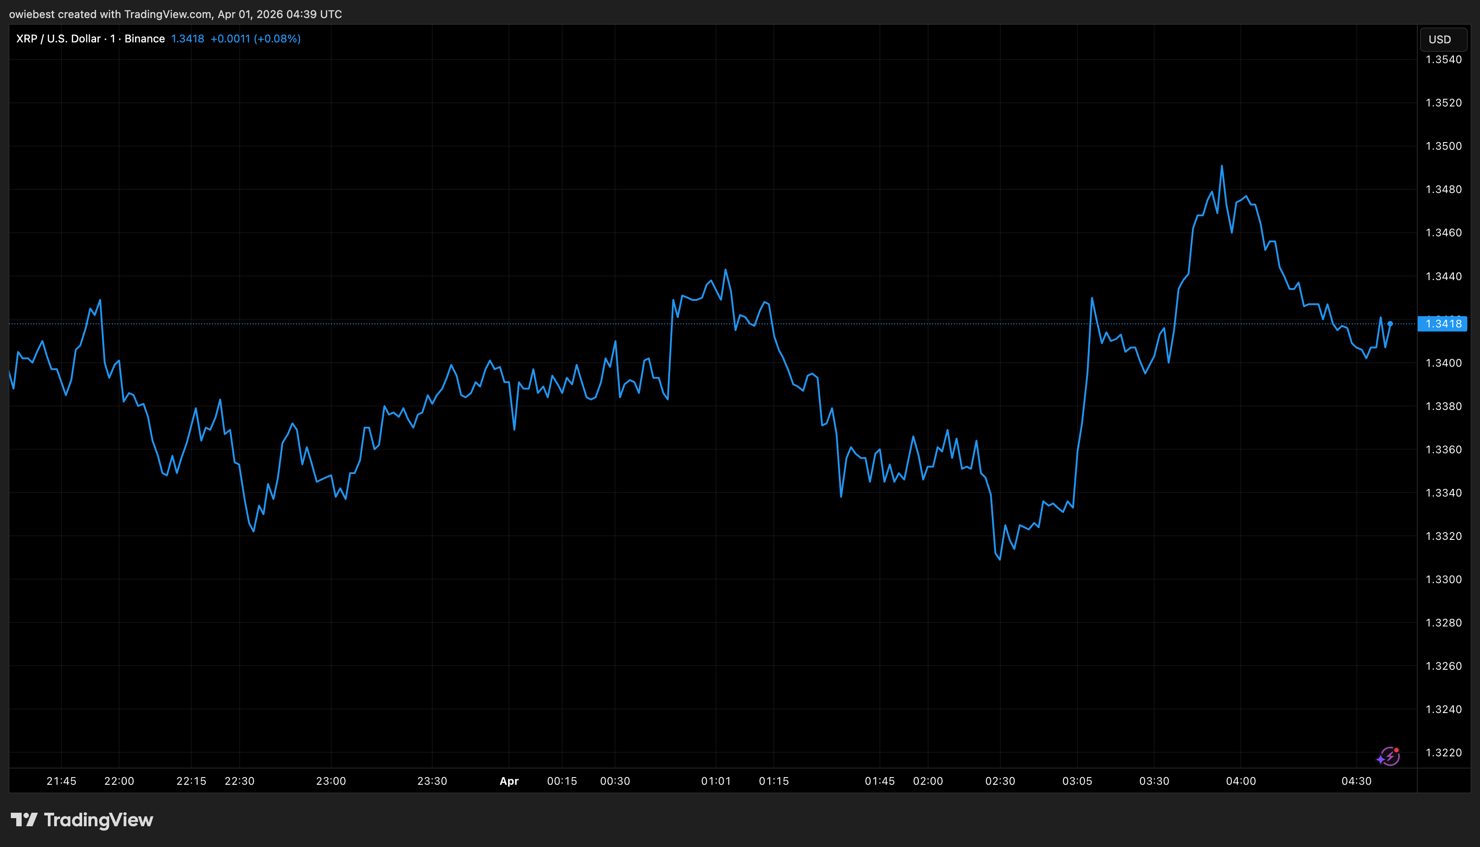Click the +0.0011 (+0.08%) change text

(x=255, y=39)
